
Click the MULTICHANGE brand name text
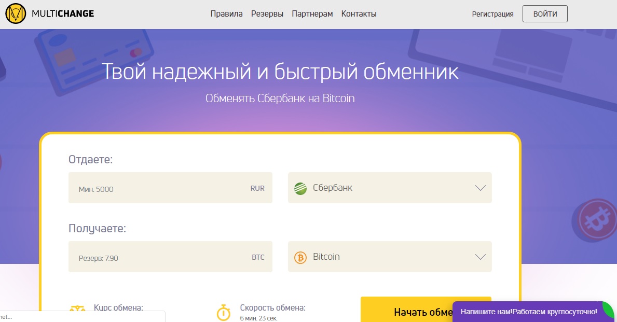tap(63, 14)
